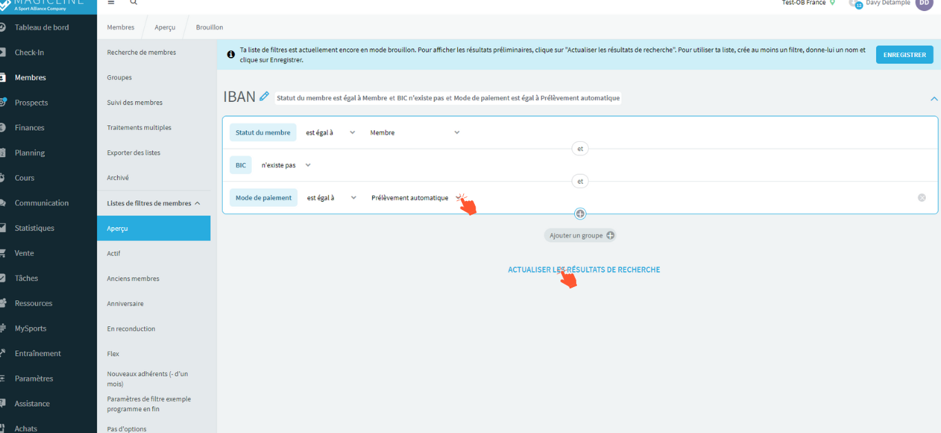Remove the Mode de paiement filter row

coord(922,198)
